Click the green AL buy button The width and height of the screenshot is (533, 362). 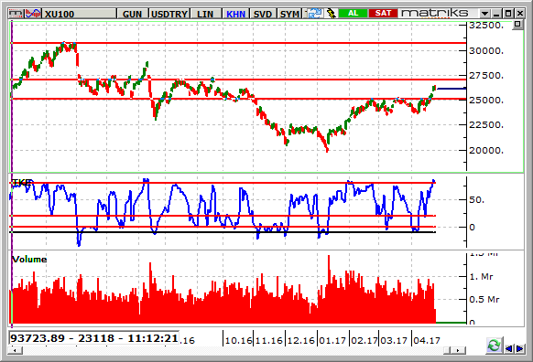click(354, 13)
